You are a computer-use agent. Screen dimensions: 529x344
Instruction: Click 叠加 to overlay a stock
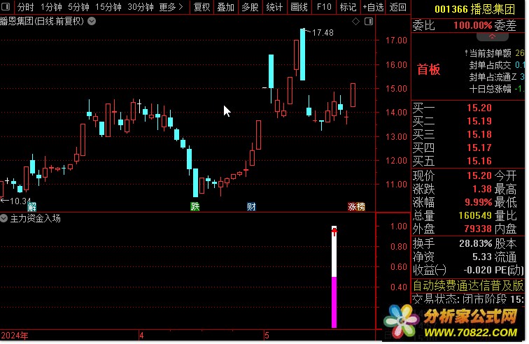pos(226,7)
